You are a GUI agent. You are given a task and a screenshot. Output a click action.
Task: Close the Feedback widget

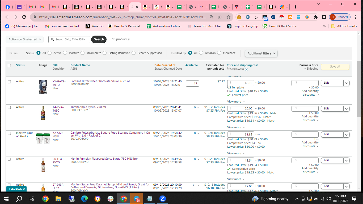24,189
